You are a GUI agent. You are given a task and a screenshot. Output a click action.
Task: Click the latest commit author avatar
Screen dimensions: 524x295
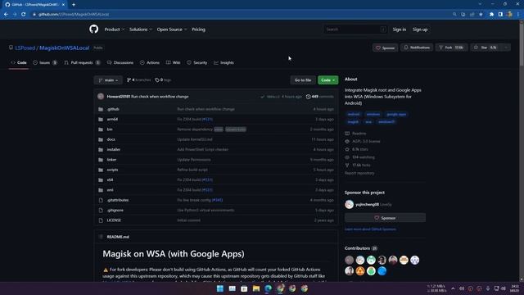coord(101,97)
